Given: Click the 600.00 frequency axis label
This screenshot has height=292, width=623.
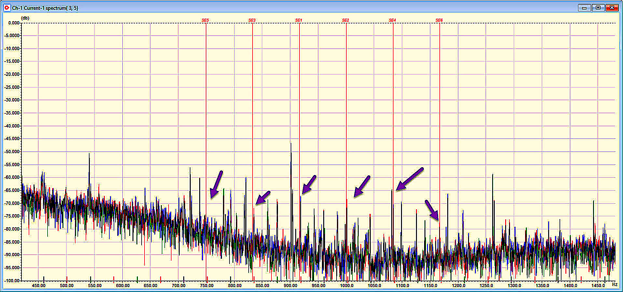Looking at the screenshot, I should (123, 285).
